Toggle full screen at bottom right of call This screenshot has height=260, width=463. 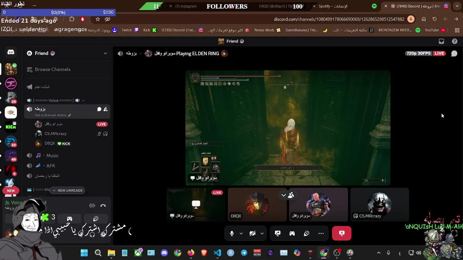pyautogui.click(x=455, y=233)
